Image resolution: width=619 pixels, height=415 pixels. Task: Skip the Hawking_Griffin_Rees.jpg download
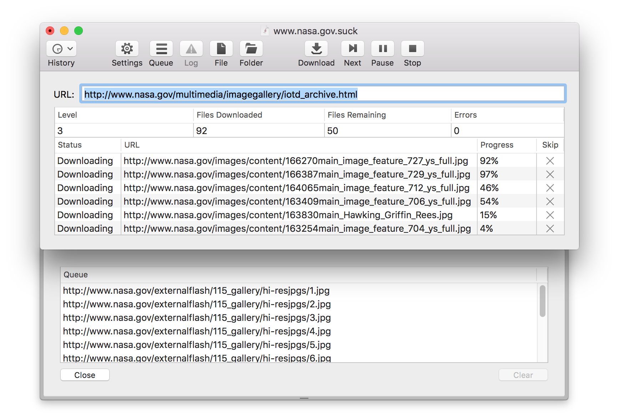pyautogui.click(x=550, y=215)
